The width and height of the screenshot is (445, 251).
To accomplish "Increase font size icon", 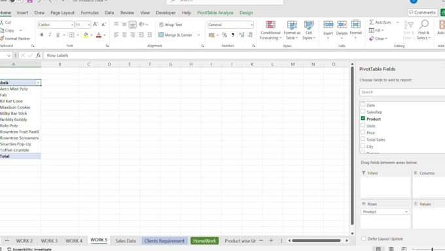I will tap(96, 25).
